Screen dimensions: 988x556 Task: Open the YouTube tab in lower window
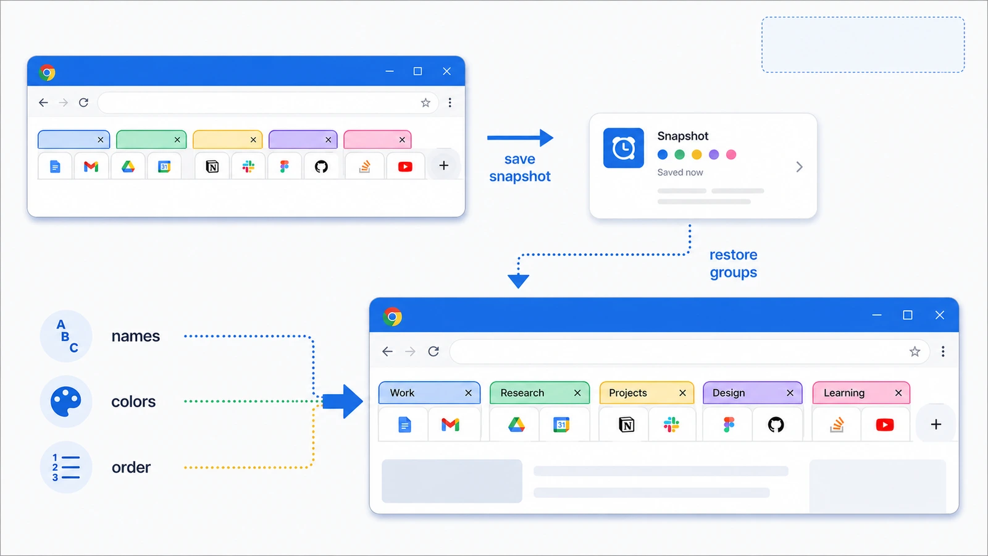pos(885,425)
